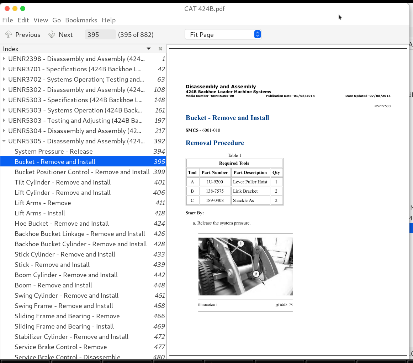
Task: Open the Index panel's dropdown arrow icon
Action: pos(148,49)
